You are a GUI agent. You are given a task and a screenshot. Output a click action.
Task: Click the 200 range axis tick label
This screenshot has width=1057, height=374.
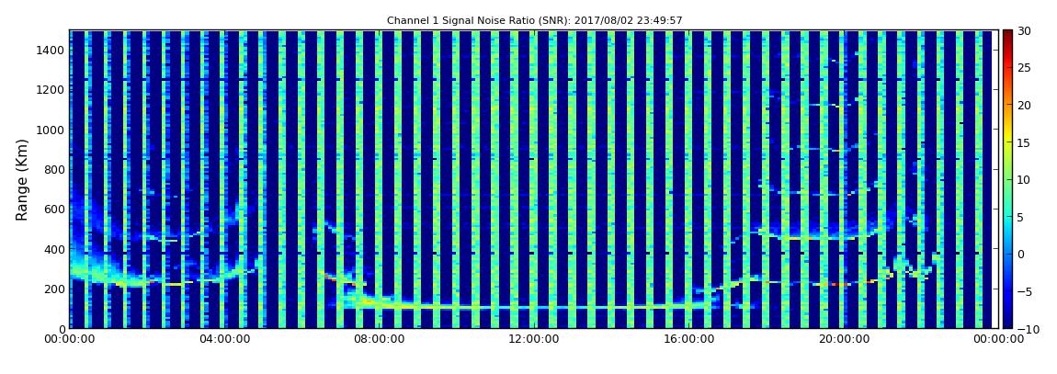54,289
